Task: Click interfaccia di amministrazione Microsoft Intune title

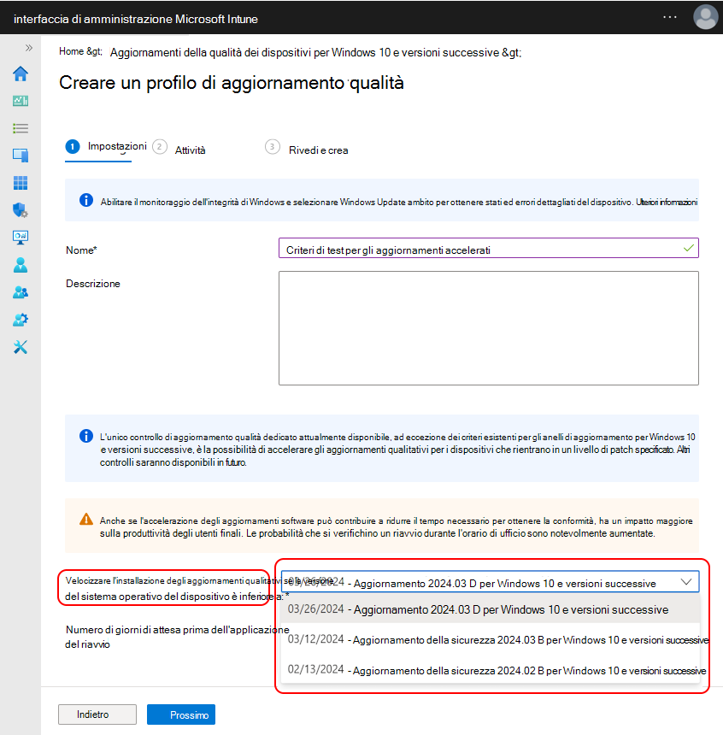Action: click(x=136, y=19)
